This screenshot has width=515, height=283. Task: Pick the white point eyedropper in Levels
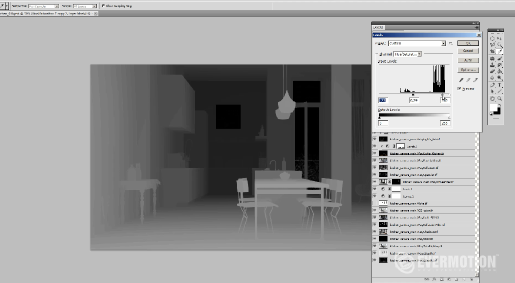point(475,80)
